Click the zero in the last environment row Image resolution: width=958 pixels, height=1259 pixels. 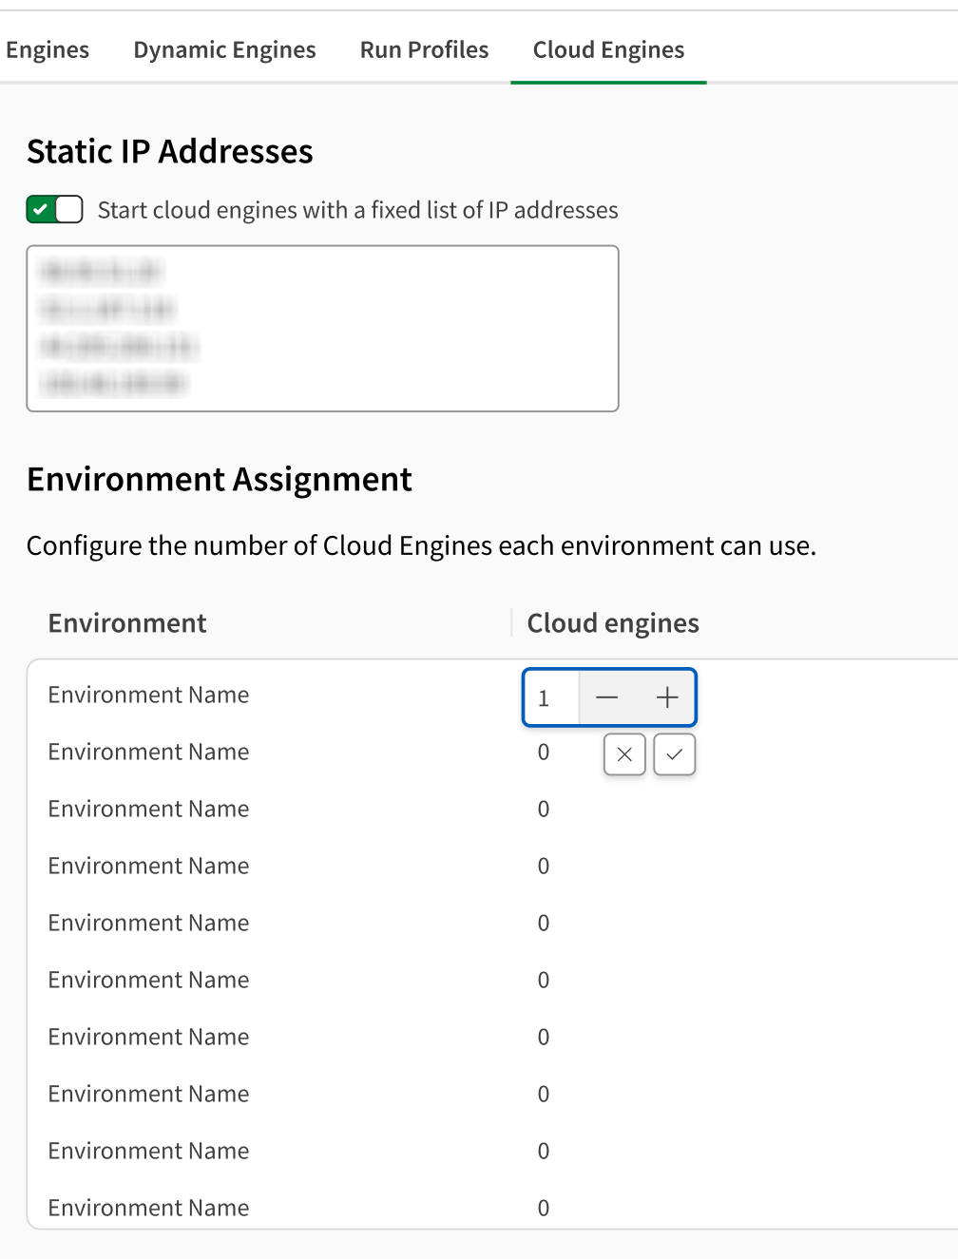coord(543,1207)
